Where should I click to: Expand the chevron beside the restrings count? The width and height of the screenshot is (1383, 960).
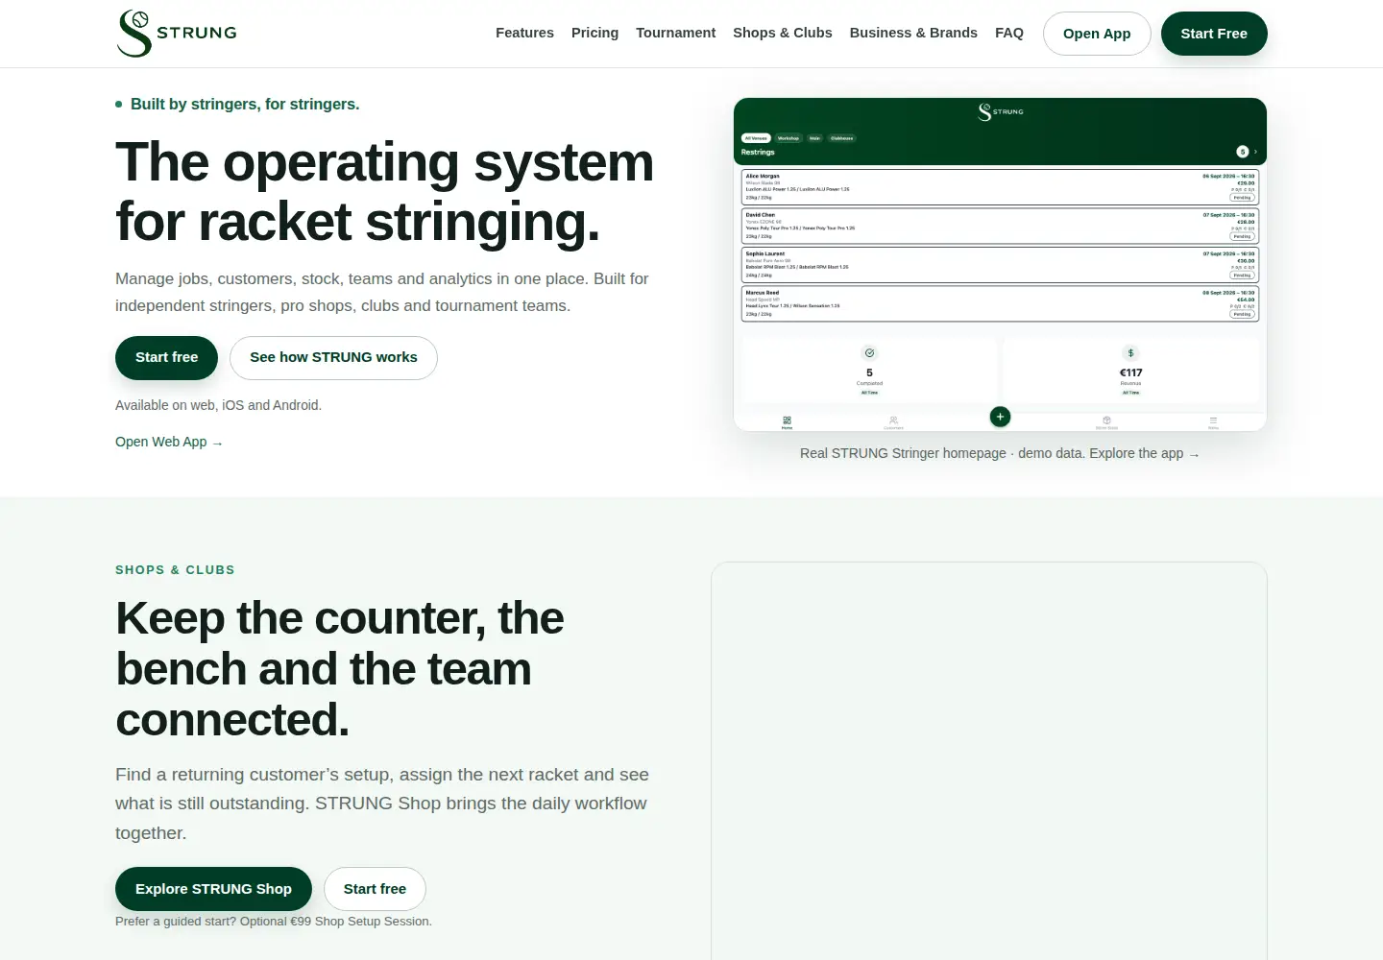click(1255, 152)
